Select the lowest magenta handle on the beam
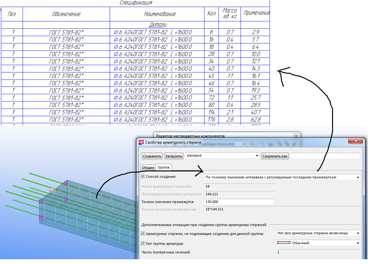Viewport: 371px width, 264px height. 41,218
